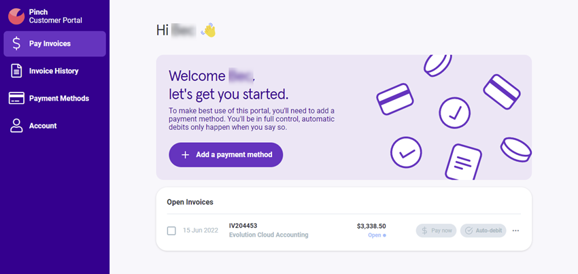Click the Open status indicator
578x274 pixels.
pos(377,235)
